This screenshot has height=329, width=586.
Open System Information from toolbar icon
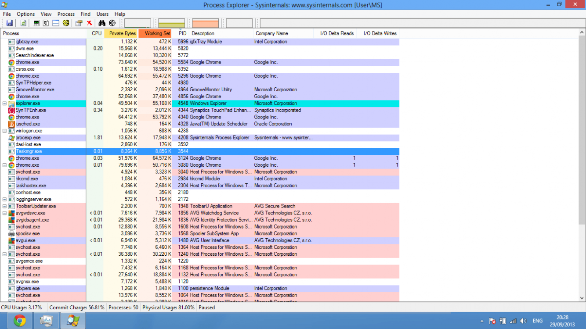(36, 23)
